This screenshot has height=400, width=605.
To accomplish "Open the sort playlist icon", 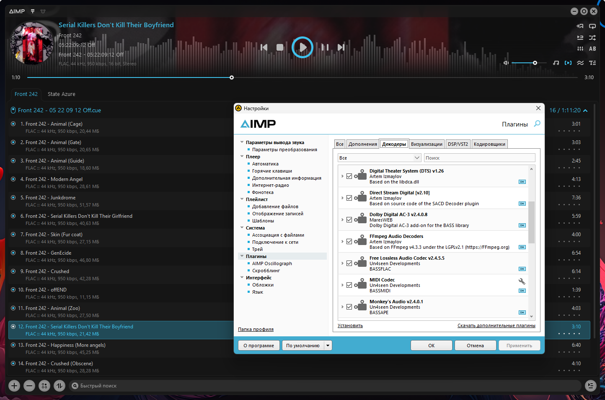I will tap(59, 386).
